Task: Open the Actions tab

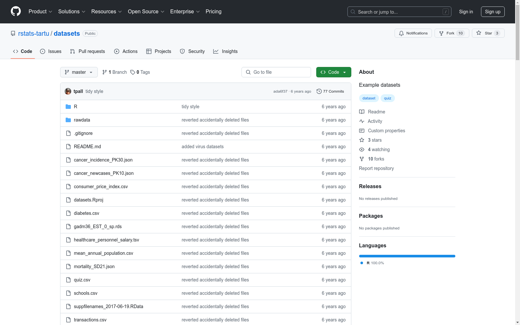Action: pos(126,51)
